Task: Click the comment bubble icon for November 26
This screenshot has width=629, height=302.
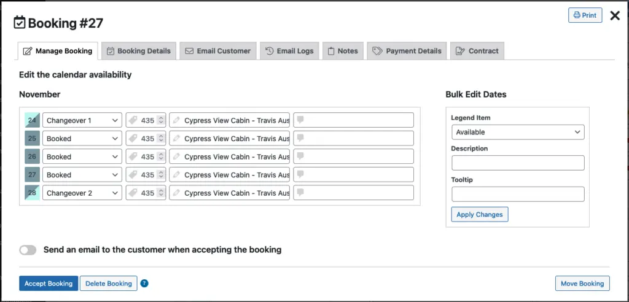Action: tap(300, 157)
